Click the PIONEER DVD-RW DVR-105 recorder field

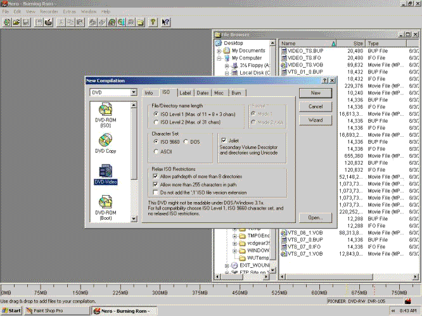coord(365,301)
